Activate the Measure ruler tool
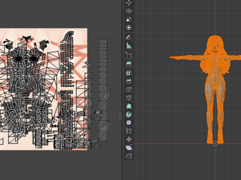This screenshot has height=180, width=241. 129,45
